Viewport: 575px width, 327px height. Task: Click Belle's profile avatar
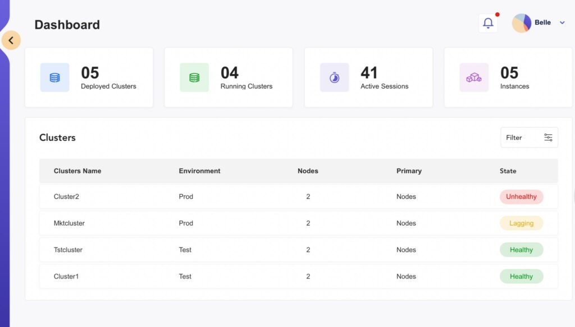[521, 23]
